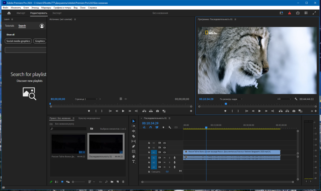Select the Hand tool

tap(134, 156)
